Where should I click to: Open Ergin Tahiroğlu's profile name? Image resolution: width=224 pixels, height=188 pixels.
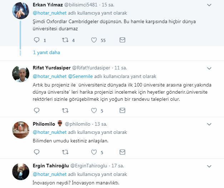51,166
